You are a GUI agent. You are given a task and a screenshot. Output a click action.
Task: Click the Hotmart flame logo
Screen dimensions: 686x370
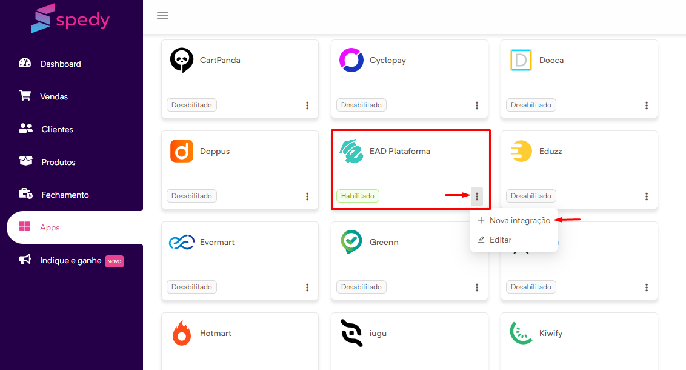pyautogui.click(x=182, y=333)
